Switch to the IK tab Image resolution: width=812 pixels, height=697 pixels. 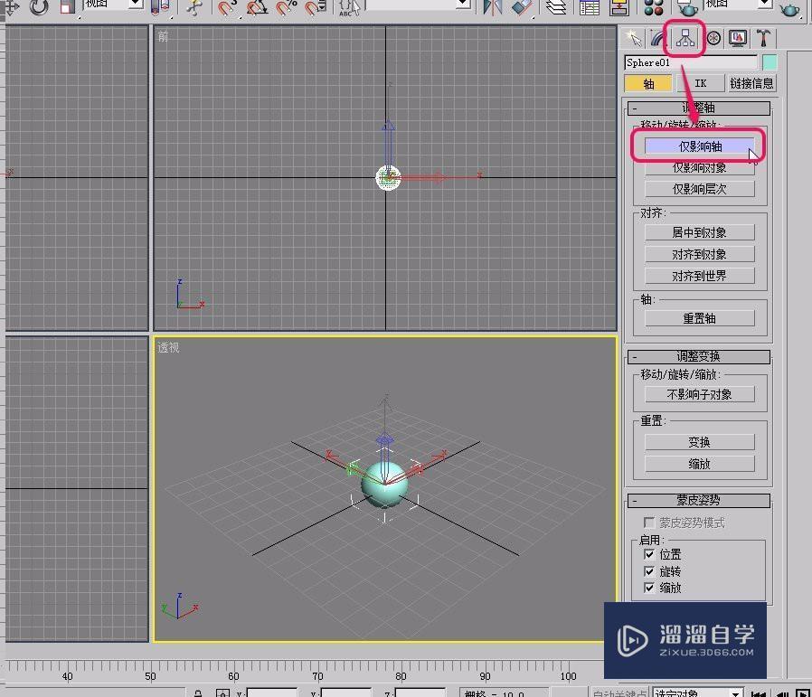click(x=701, y=82)
